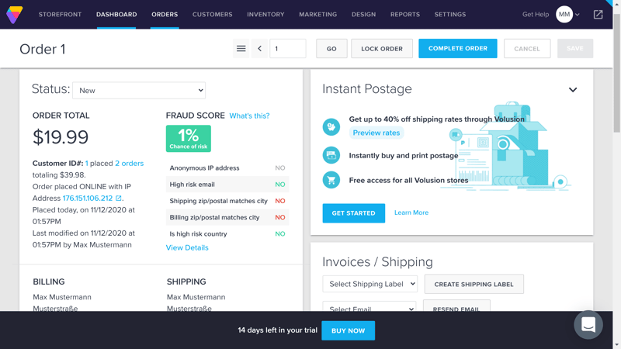Click the Learn More link
This screenshot has height=349, width=621.
click(411, 213)
